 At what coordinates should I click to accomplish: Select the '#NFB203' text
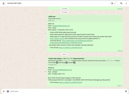51,68
